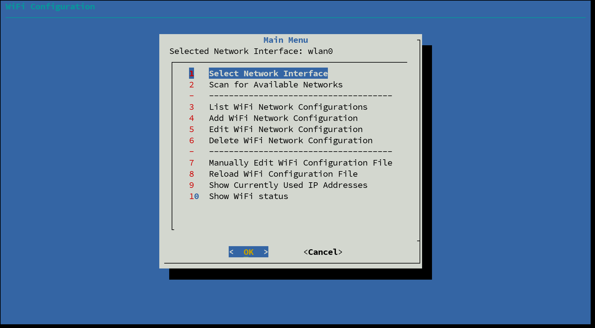
Task: Select the 'Select Network Interface' menu entry
Action: [268, 73]
